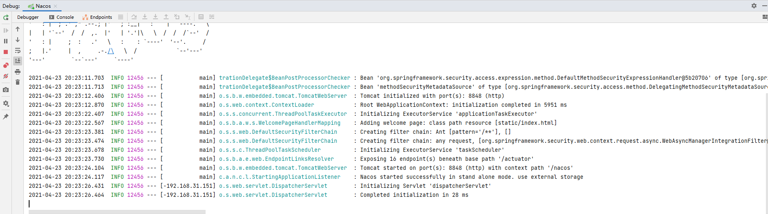Pause the running program
This screenshot has width=768, height=214.
pos(6,41)
